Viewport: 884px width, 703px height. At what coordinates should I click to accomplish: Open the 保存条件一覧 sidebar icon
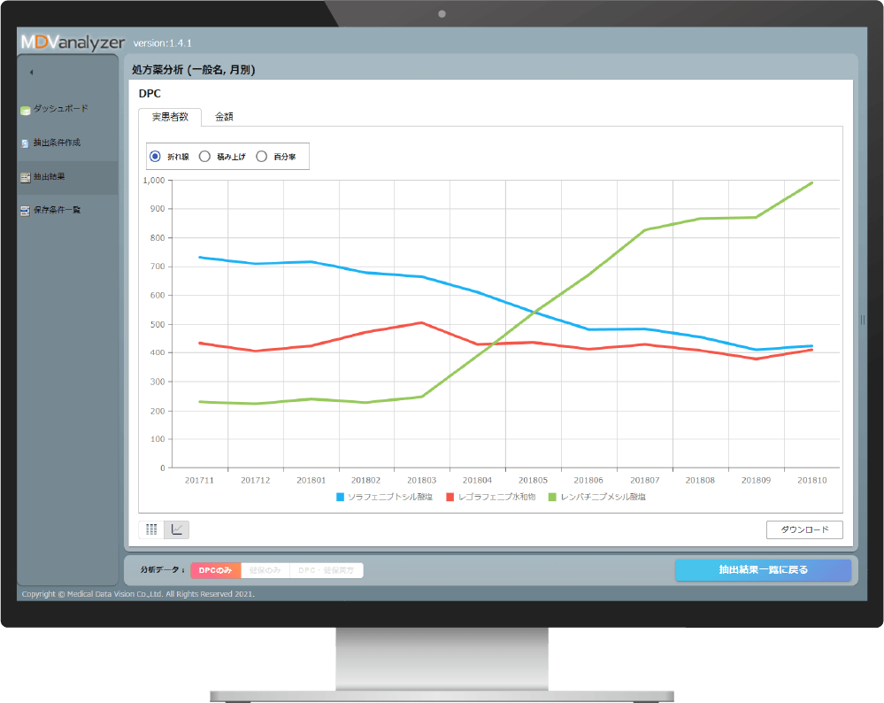26,211
